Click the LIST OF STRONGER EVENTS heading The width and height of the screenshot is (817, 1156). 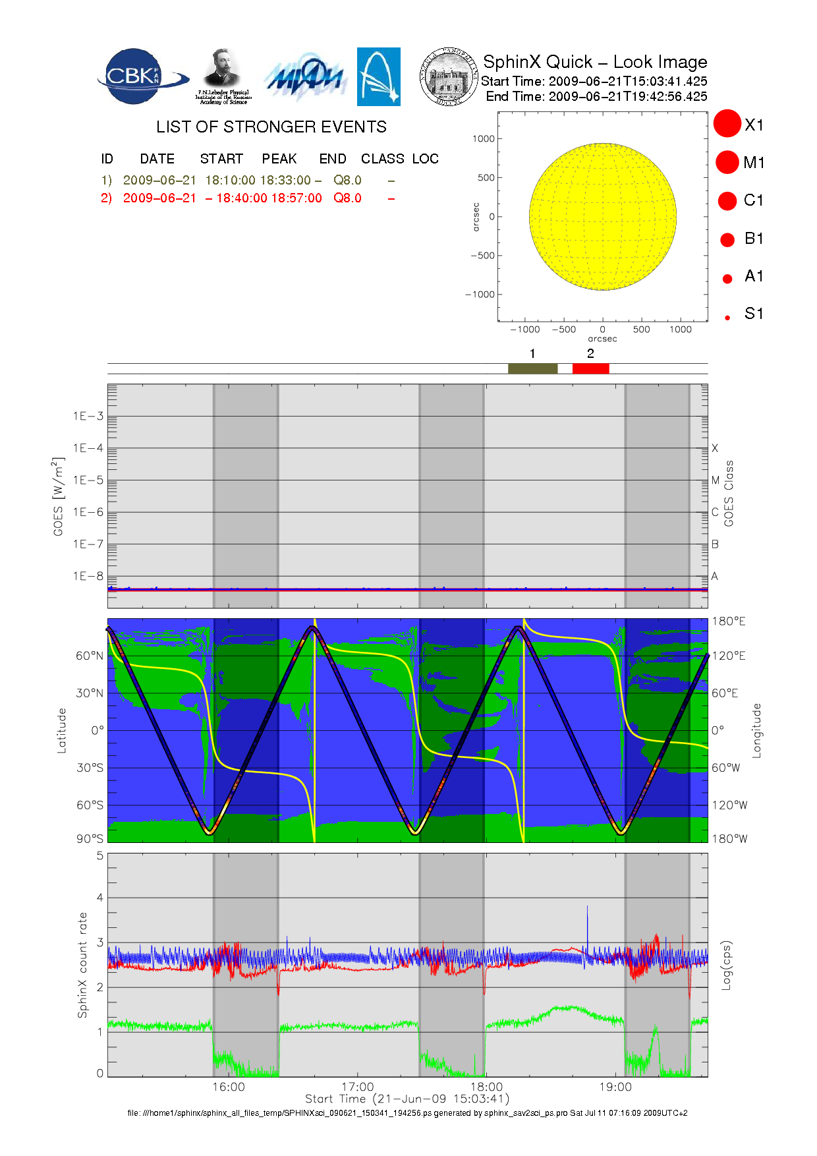(271, 127)
